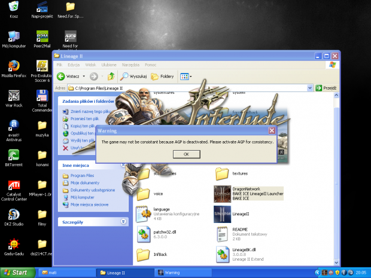This screenshot has width=371, height=278.
Task: Click the Wstecz back button
Action: (68, 77)
